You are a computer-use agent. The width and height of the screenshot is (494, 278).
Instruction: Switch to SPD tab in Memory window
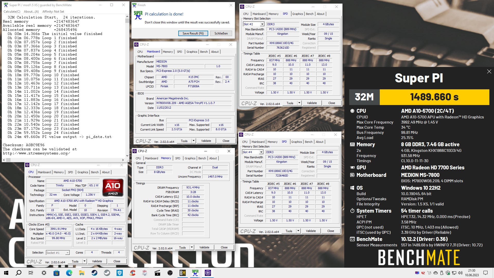tap(178, 158)
